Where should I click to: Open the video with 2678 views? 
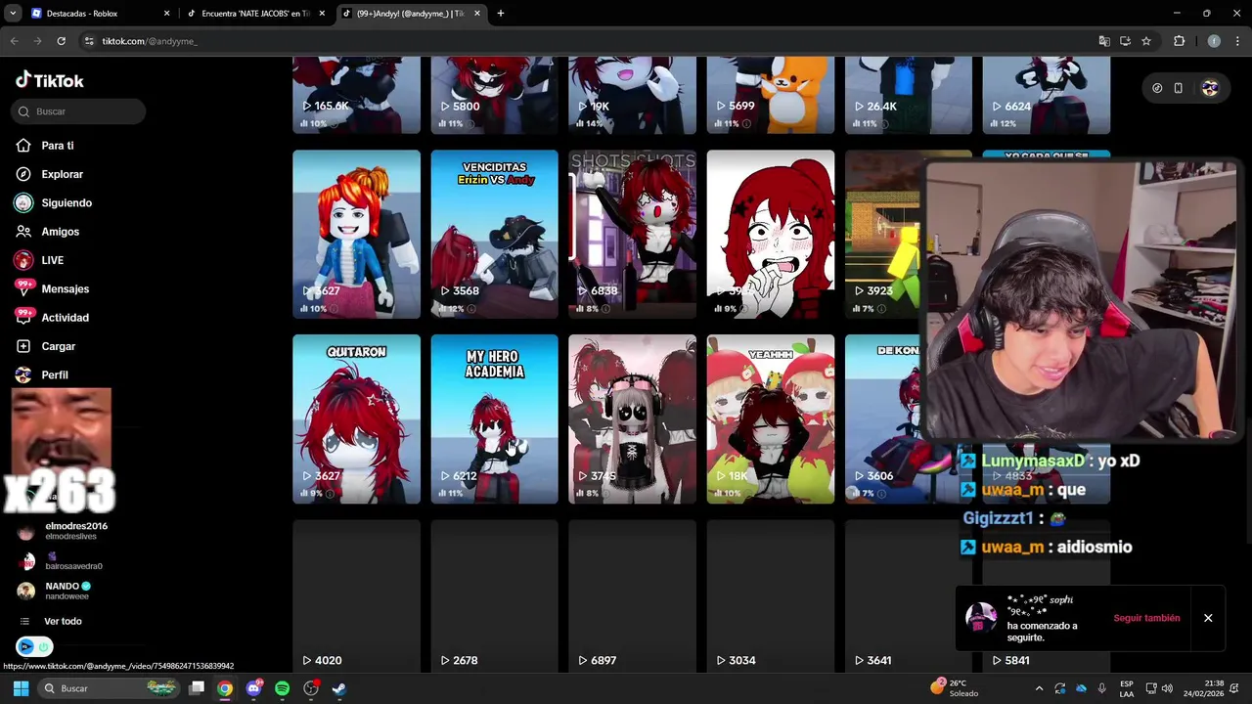point(494,595)
